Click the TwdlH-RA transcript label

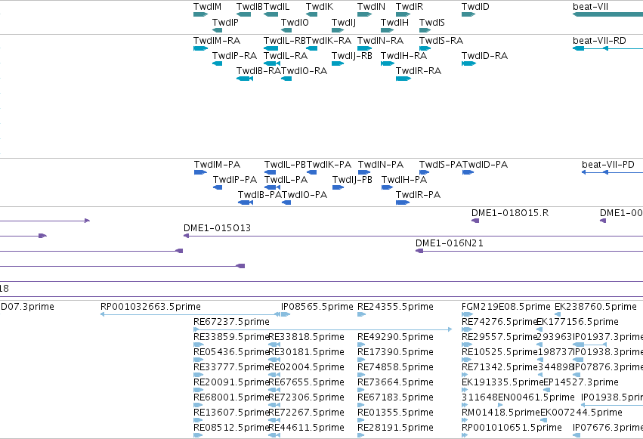tap(403, 56)
